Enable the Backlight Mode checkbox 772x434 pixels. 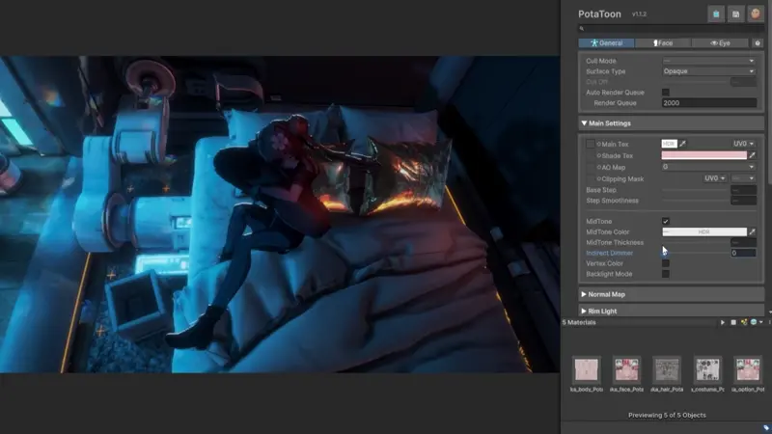666,274
